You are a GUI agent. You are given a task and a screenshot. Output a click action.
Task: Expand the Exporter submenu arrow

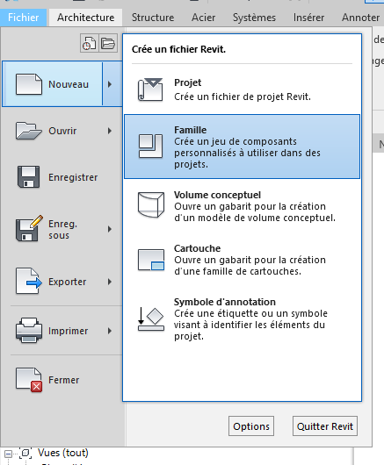pyautogui.click(x=110, y=282)
